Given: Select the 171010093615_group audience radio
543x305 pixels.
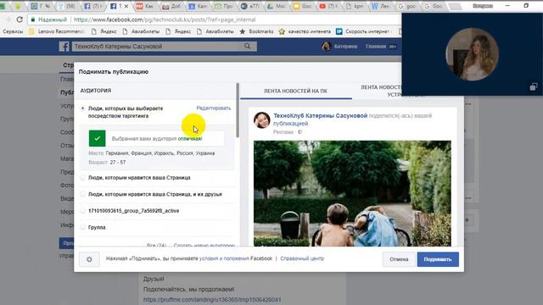Looking at the screenshot, I should (83, 211).
